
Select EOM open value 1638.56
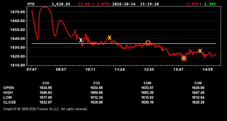(198, 88)
